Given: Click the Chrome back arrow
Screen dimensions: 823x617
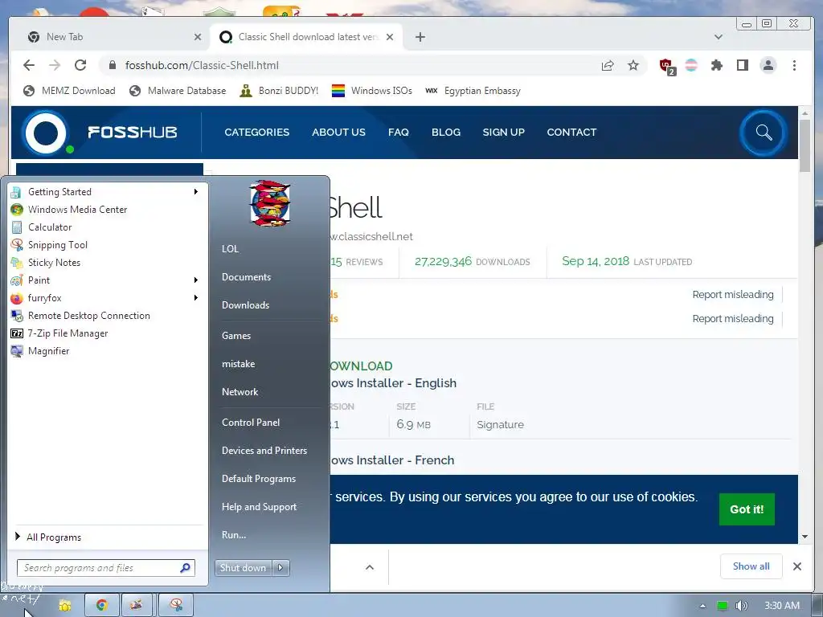Looking at the screenshot, I should (29, 65).
